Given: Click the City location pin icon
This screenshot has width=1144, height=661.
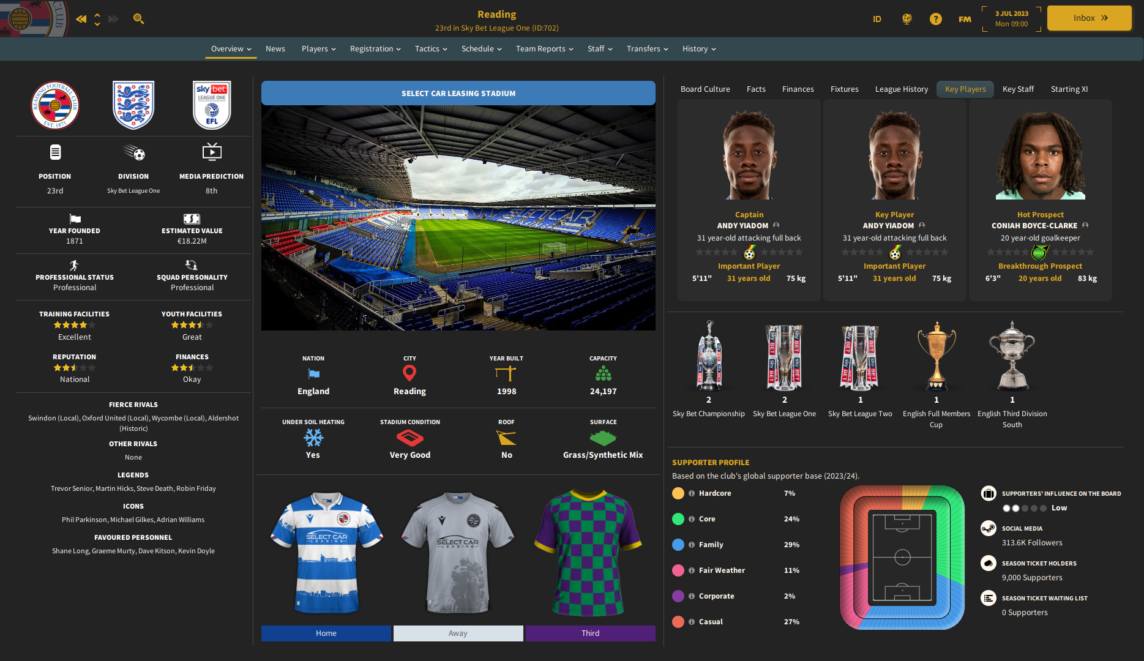Looking at the screenshot, I should 409,373.
